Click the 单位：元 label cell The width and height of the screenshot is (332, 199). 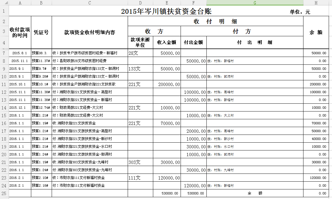pos(300,12)
